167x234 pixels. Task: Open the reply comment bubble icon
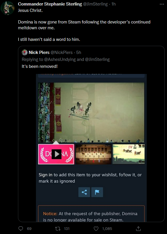pyautogui.click(x=21, y=228)
